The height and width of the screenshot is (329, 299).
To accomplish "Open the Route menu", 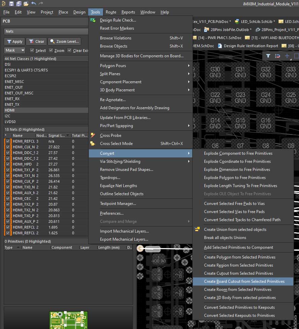I will coord(111,12).
